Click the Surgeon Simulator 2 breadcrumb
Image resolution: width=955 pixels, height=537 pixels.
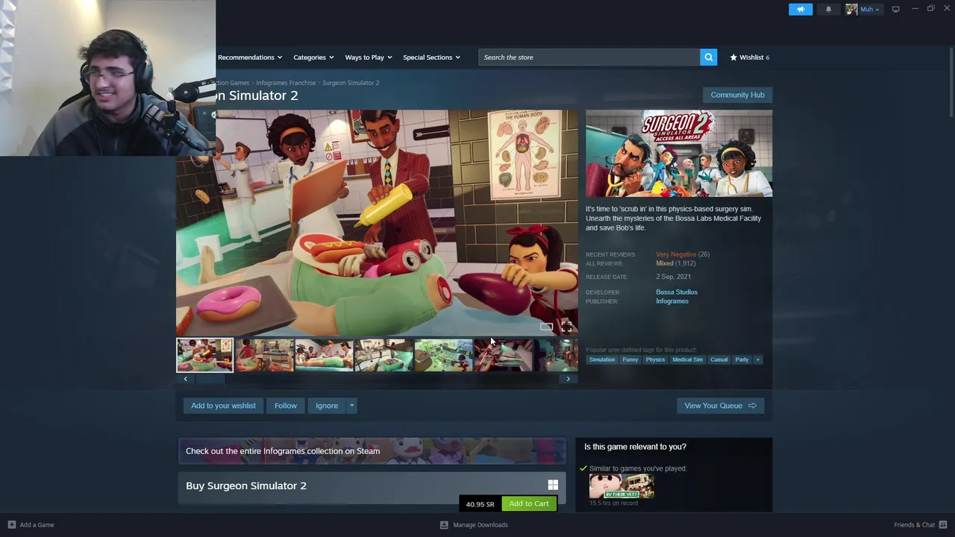(x=351, y=83)
